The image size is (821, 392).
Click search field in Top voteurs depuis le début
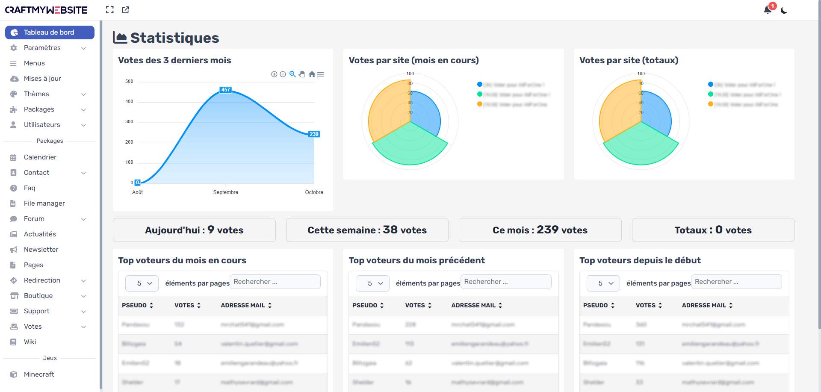coord(736,282)
